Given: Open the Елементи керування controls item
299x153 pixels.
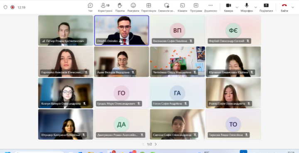Looking at the screenshot, I should tap(167, 7).
